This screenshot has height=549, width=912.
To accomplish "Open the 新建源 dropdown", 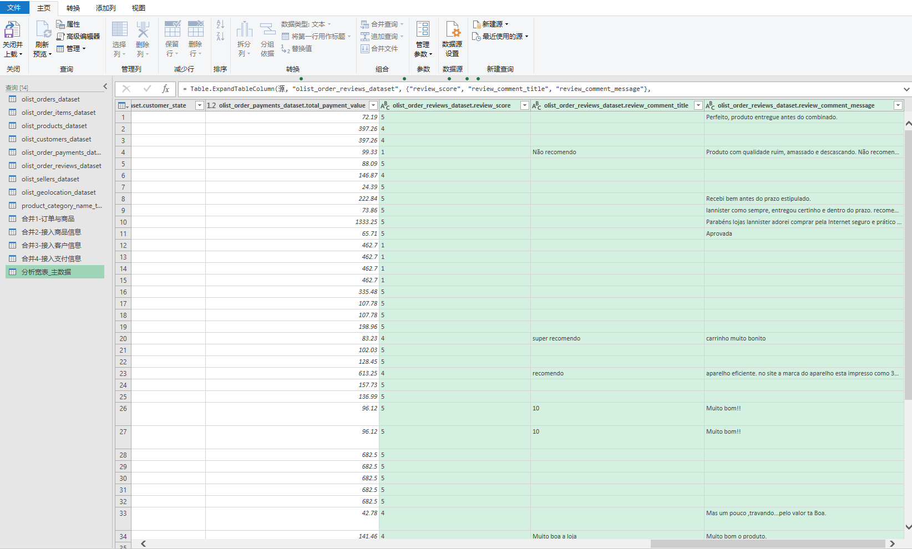I will (x=491, y=24).
